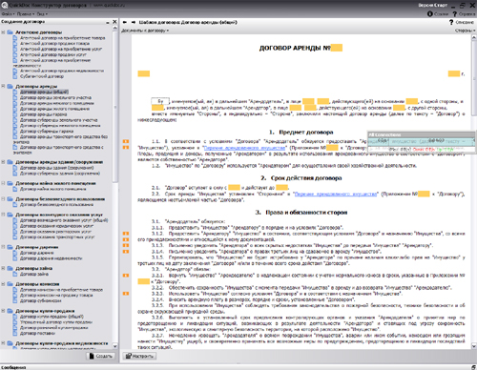The image size is (477, 370).
Task: Collapse the Договоры займа tree group
Action: point(3,268)
